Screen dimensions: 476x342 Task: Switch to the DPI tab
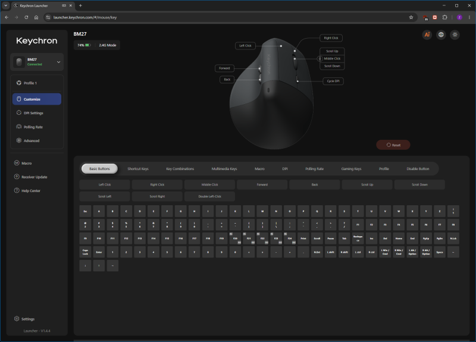coord(285,169)
